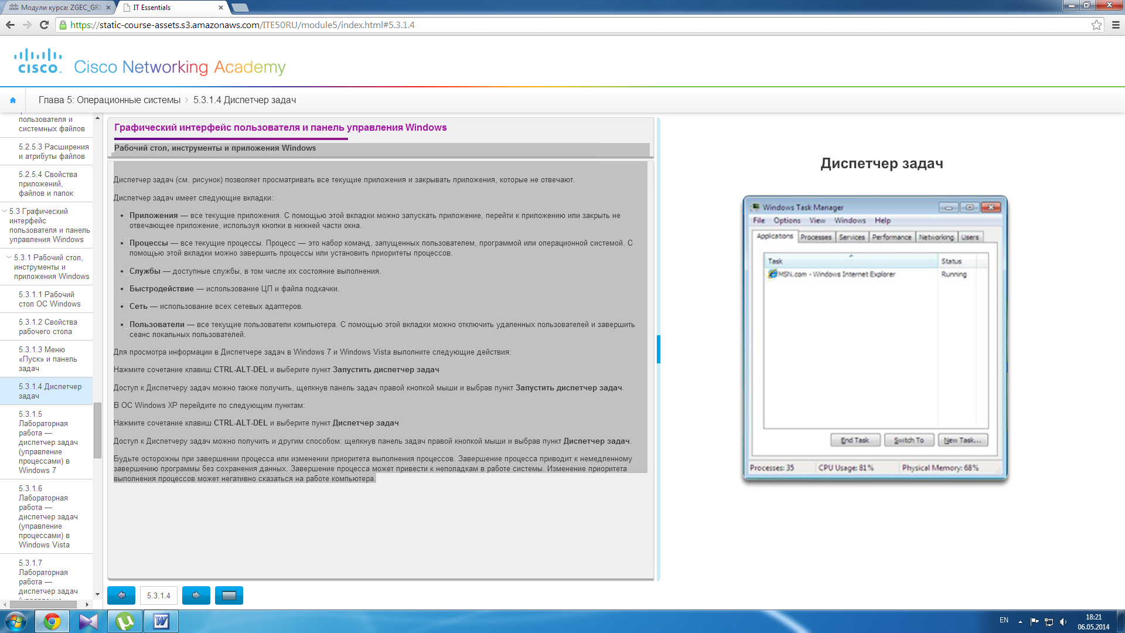Collapse the 5.3 Графический интерфейс section
The image size is (1125, 633).
point(5,211)
